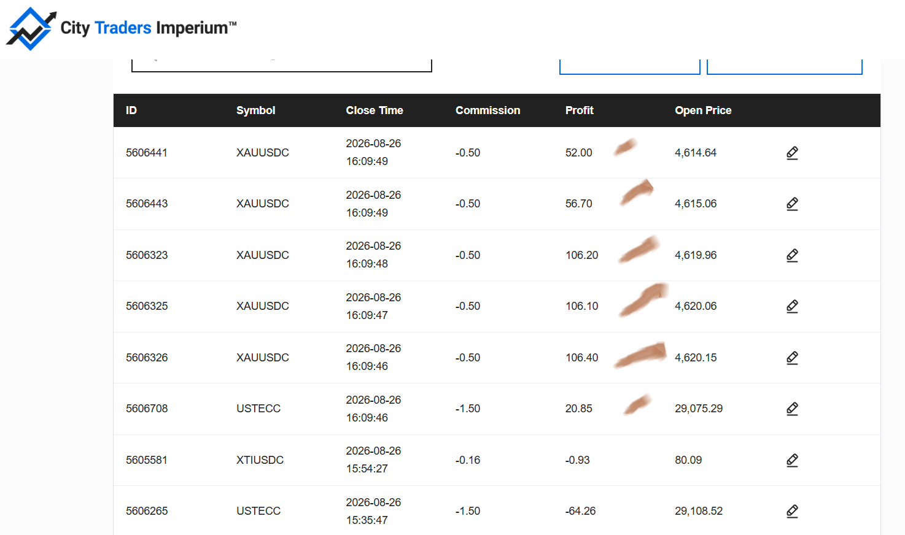Select trade ID 5606326

147,358
